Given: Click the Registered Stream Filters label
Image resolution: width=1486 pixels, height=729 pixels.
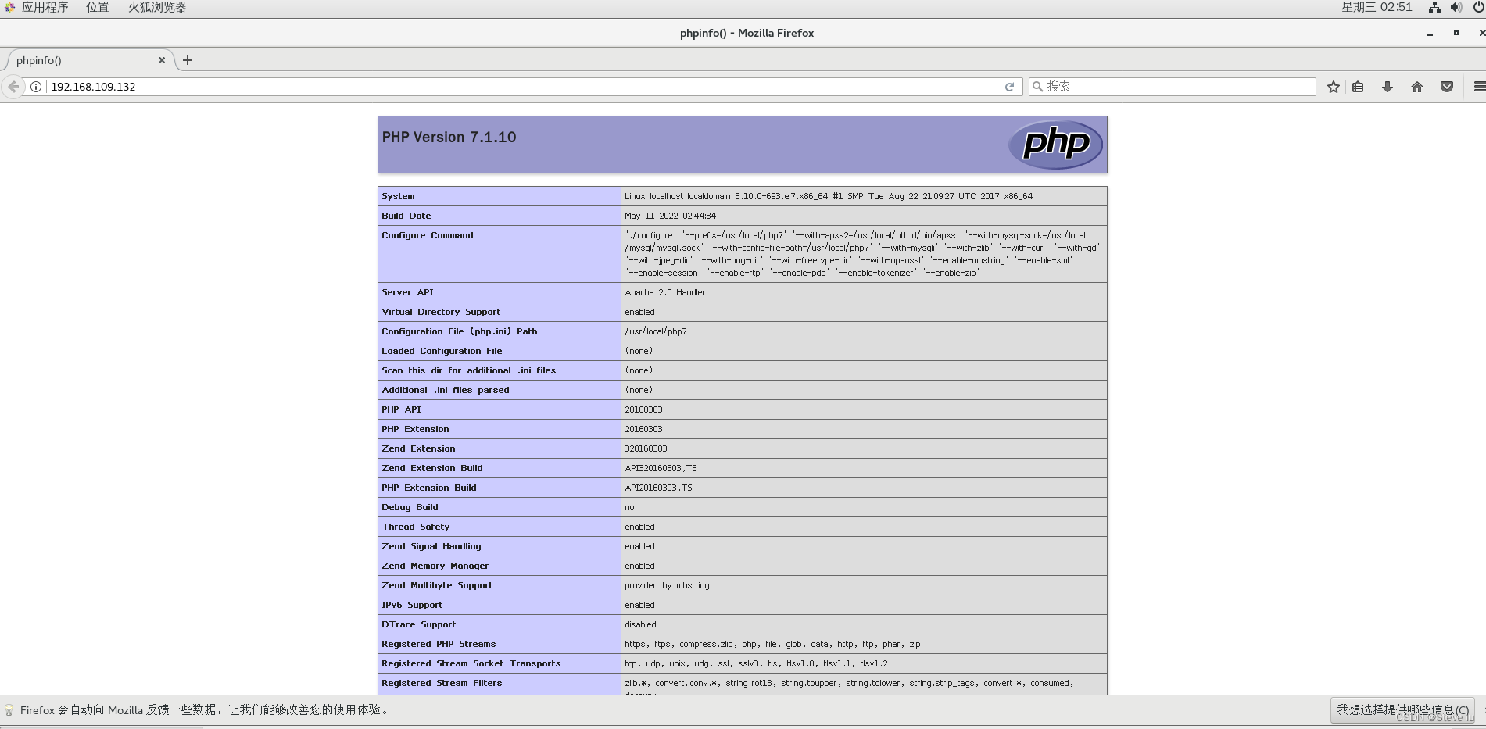Looking at the screenshot, I should pyautogui.click(x=442, y=683).
